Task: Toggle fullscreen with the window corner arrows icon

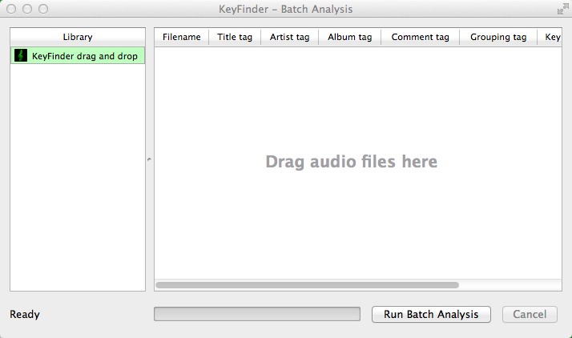Action: (563, 9)
